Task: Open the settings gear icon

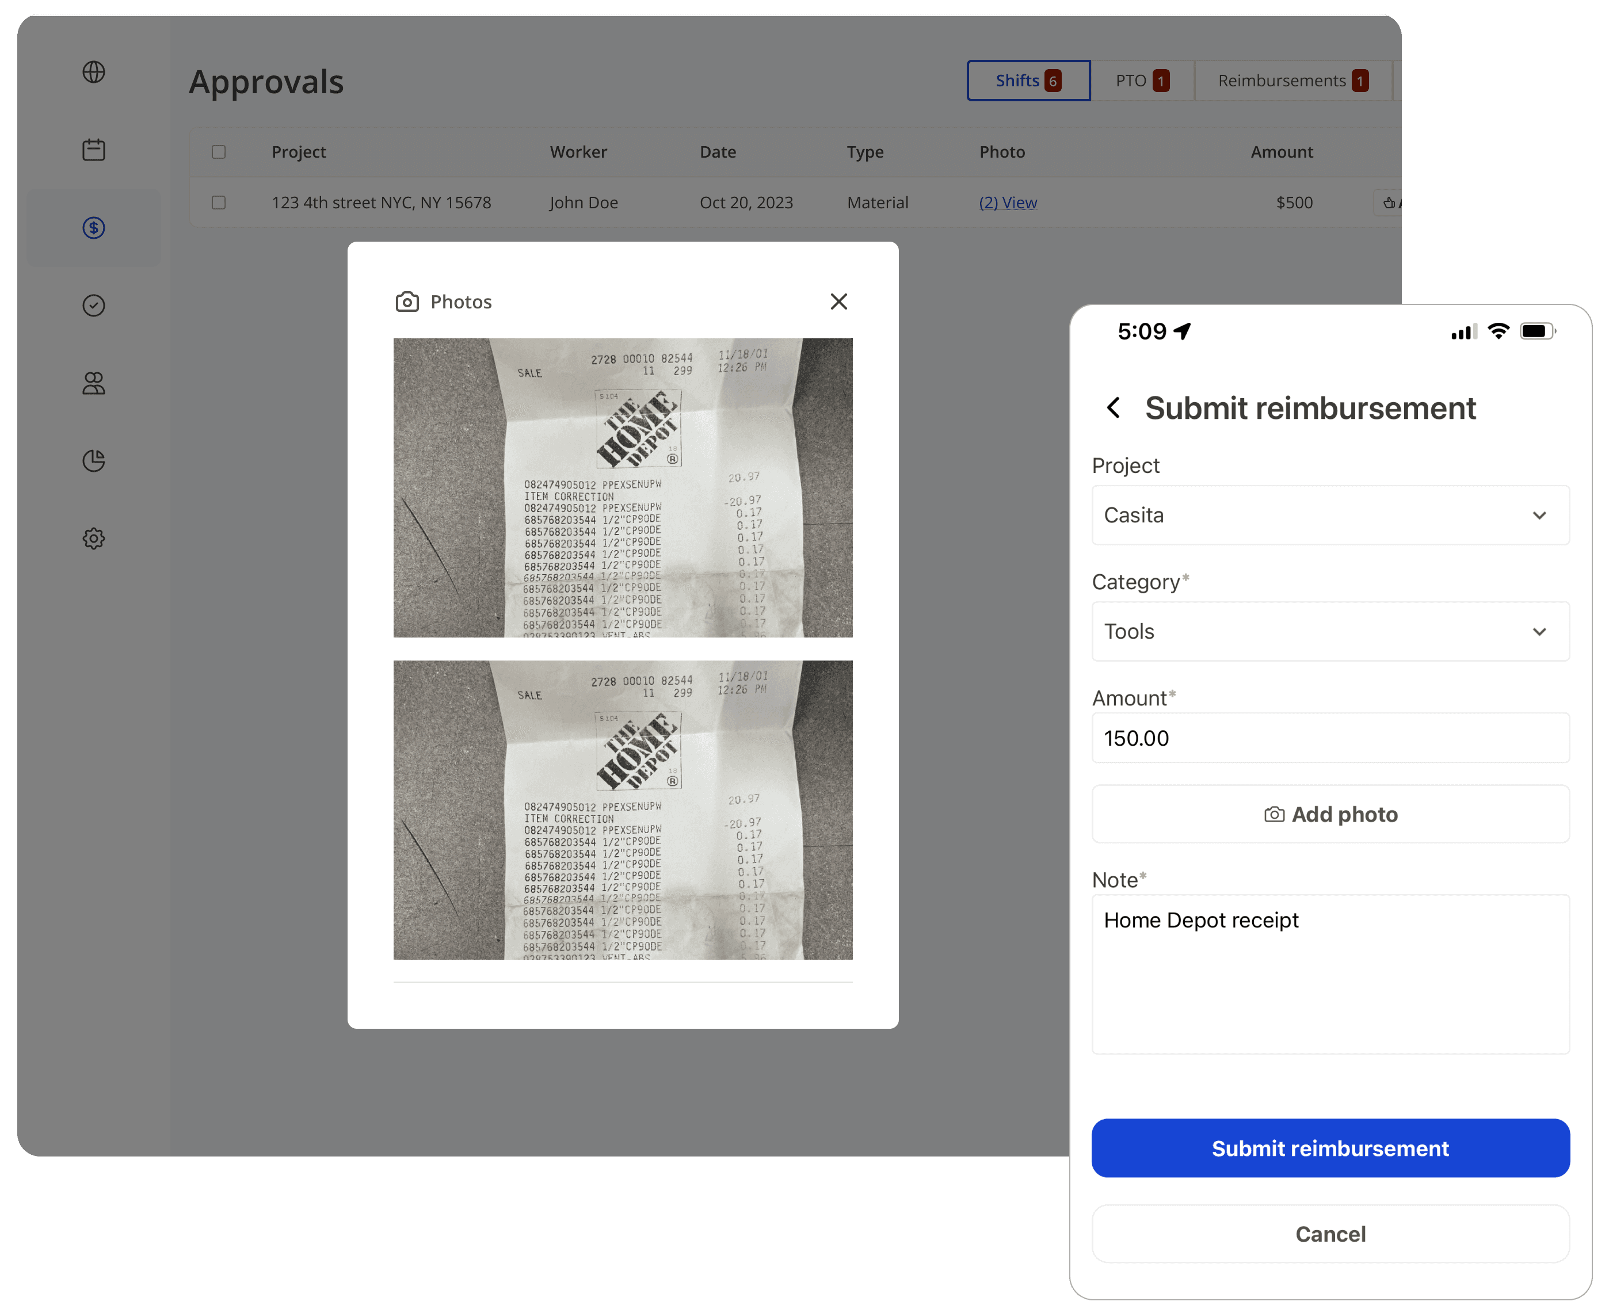Action: pos(94,539)
